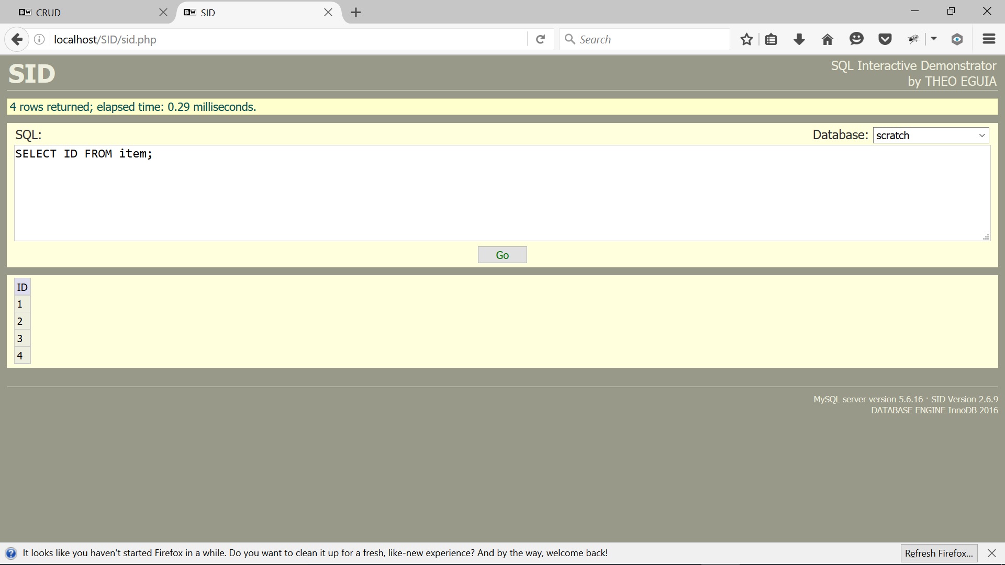Click the fly extension icon
The width and height of the screenshot is (1005, 565).
tap(913, 39)
